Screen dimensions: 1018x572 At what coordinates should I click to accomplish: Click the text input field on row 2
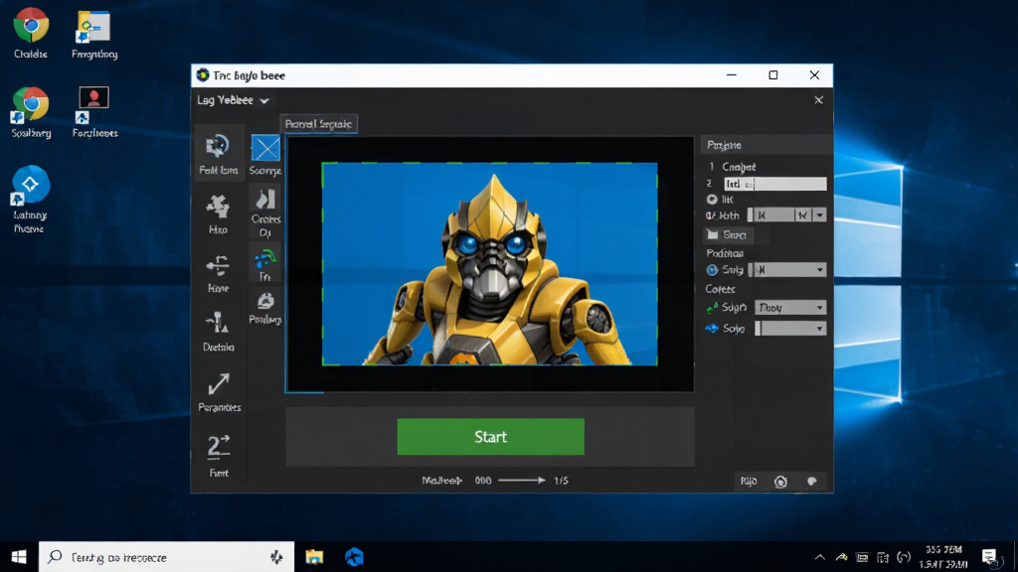pos(775,184)
